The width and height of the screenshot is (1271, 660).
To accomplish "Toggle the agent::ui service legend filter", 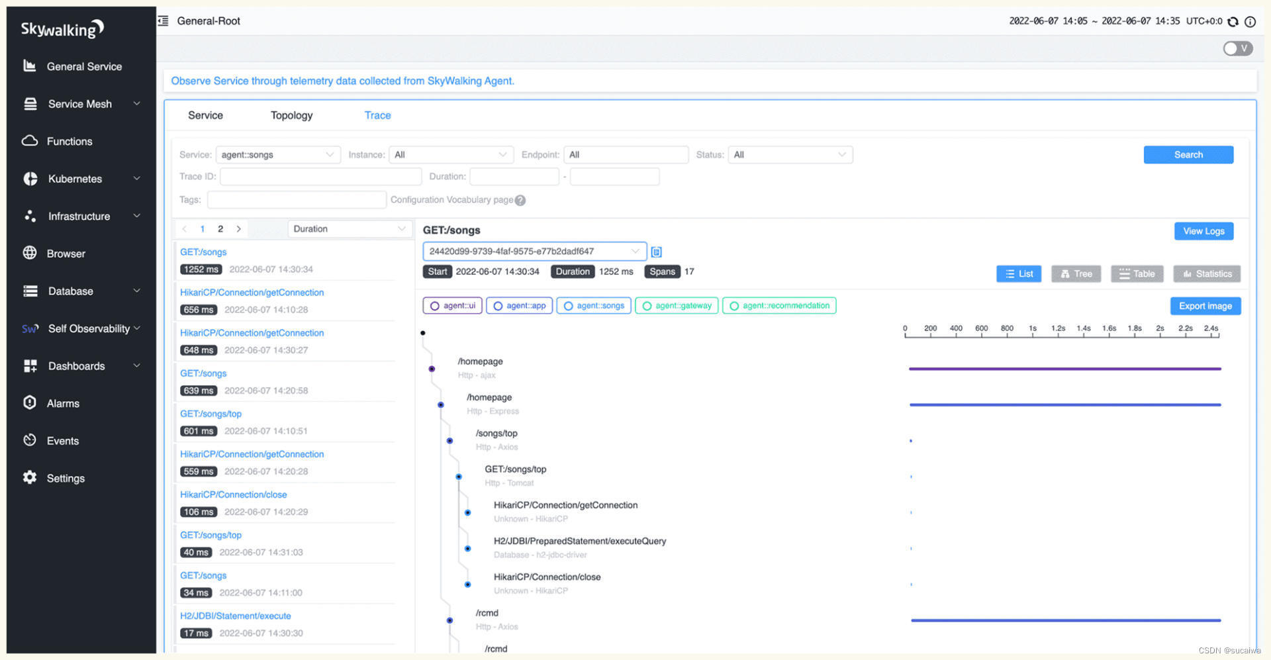I will pos(453,306).
